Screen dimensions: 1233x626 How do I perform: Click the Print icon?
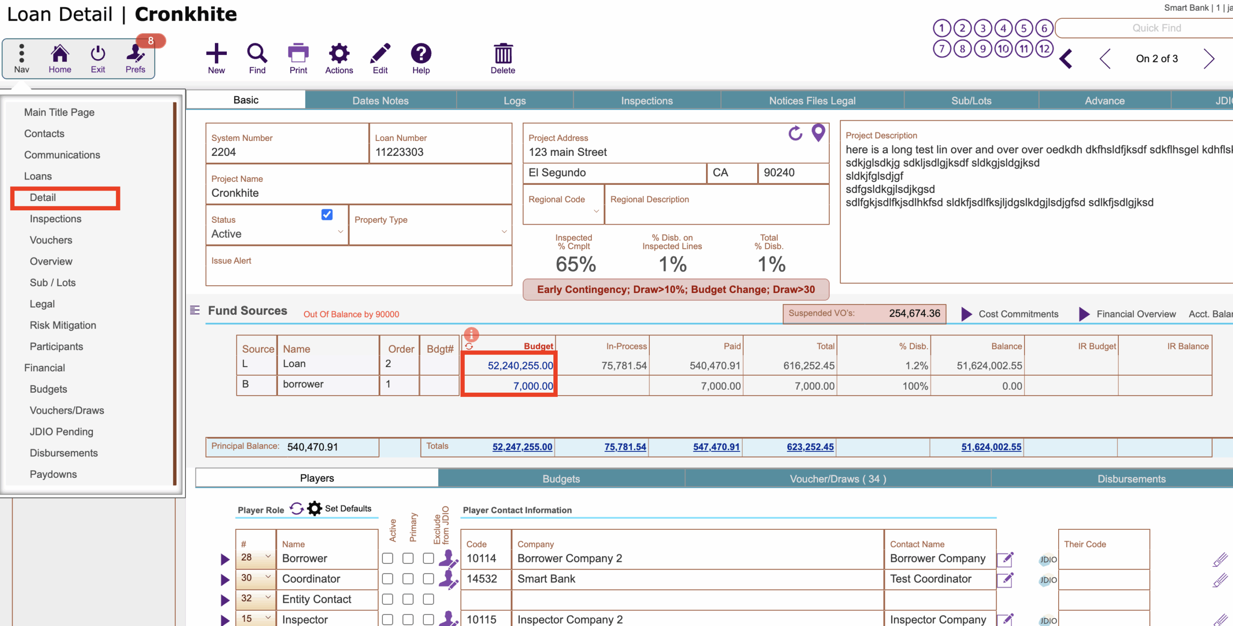click(x=298, y=54)
